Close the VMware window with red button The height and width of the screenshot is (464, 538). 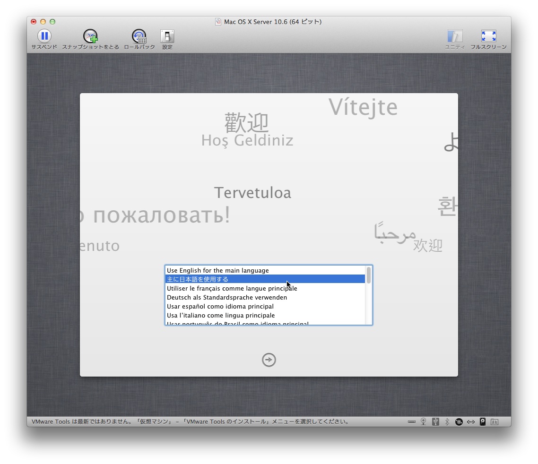pos(34,22)
